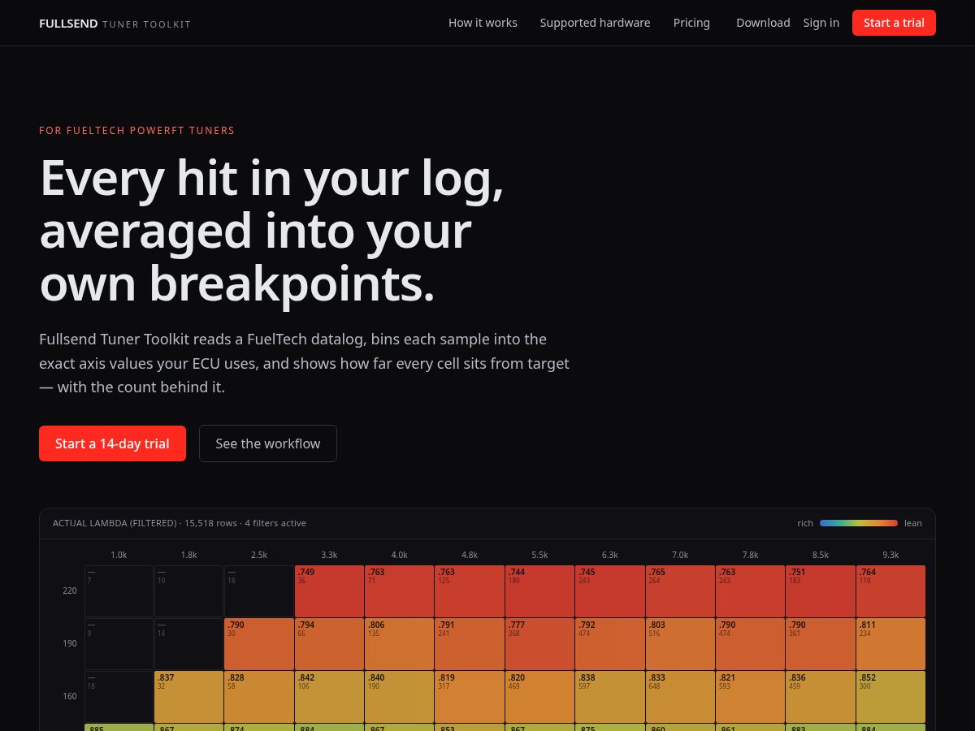Viewport: 975px width, 731px height.
Task: Click the .803 heatmap cell
Action: (x=680, y=644)
